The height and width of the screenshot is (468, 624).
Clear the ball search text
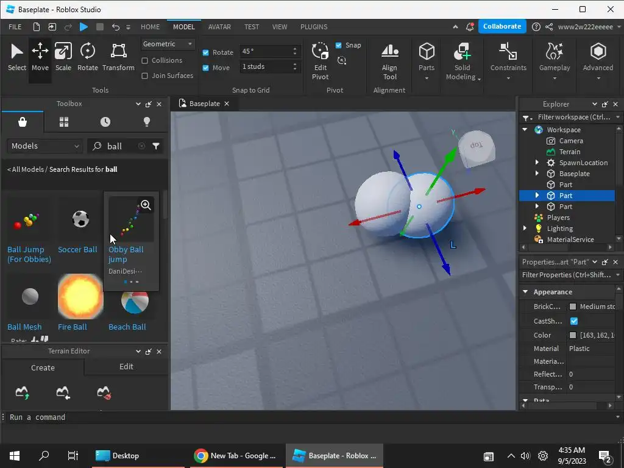[x=141, y=146]
